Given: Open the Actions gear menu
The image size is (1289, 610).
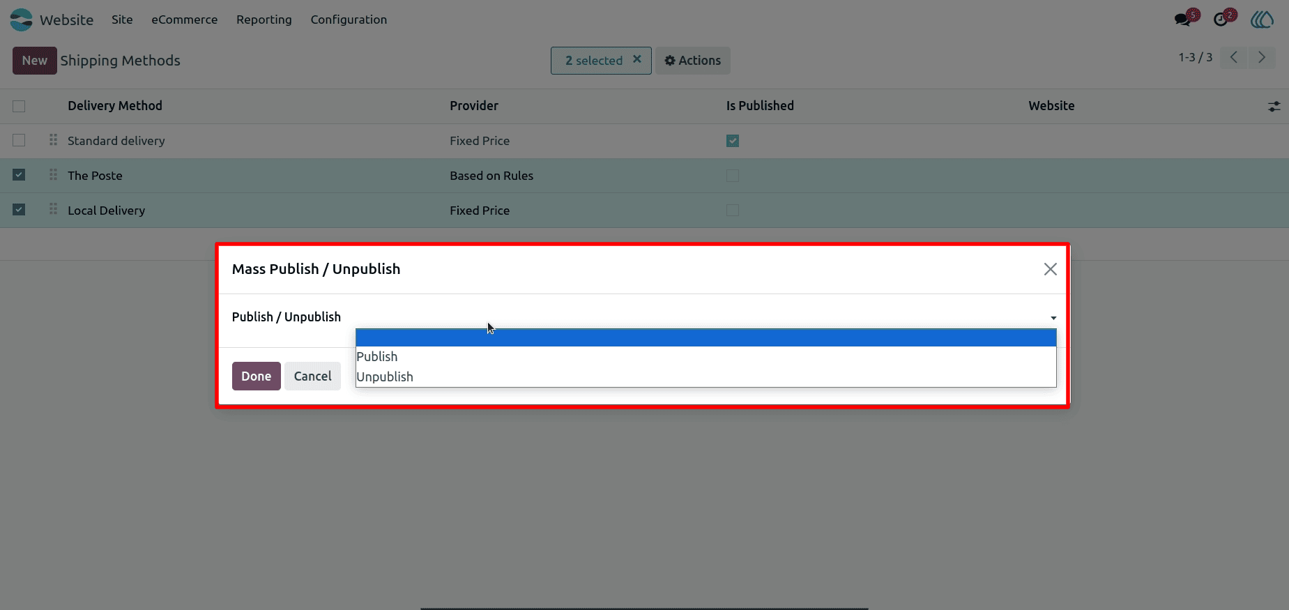Looking at the screenshot, I should [x=693, y=61].
